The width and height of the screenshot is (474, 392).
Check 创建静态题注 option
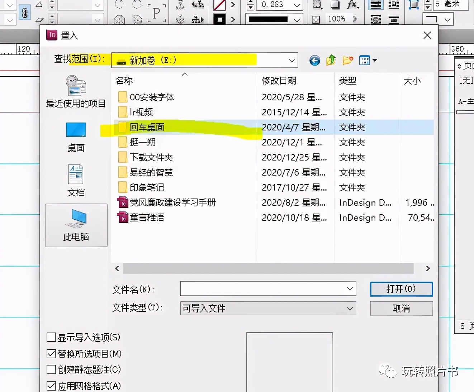[51, 370]
